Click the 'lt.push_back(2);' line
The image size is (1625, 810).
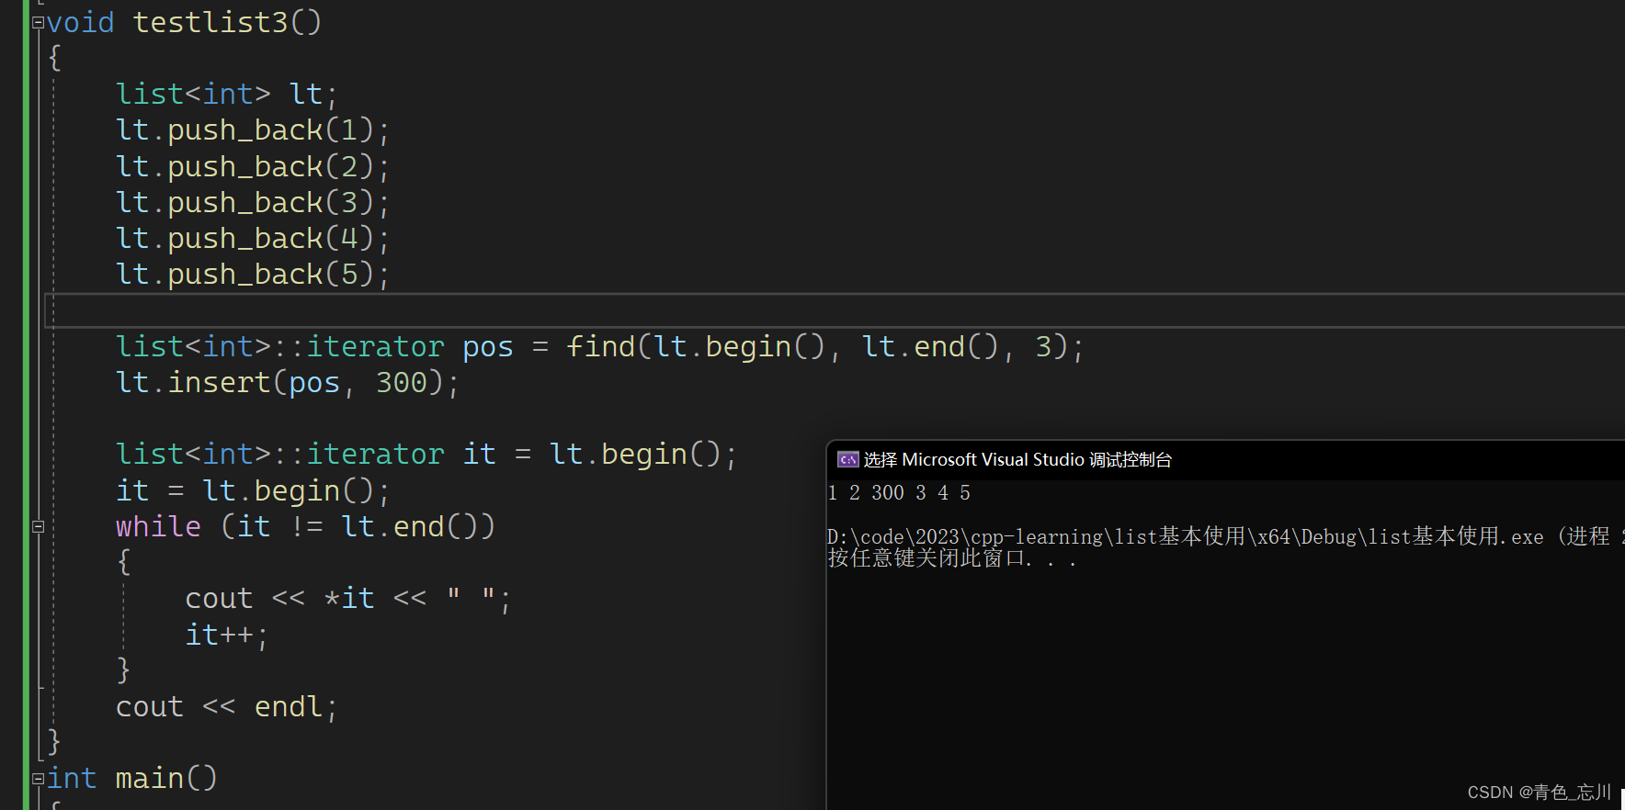coord(253,167)
